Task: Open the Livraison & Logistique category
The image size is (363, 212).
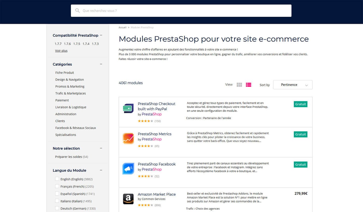Action: 71,107
